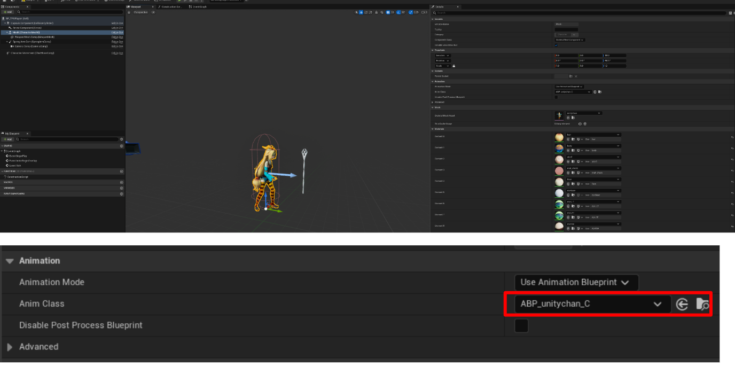The image size is (735, 374).
Task: Toggle Editable when Inherited checkbox
Action: (x=556, y=45)
